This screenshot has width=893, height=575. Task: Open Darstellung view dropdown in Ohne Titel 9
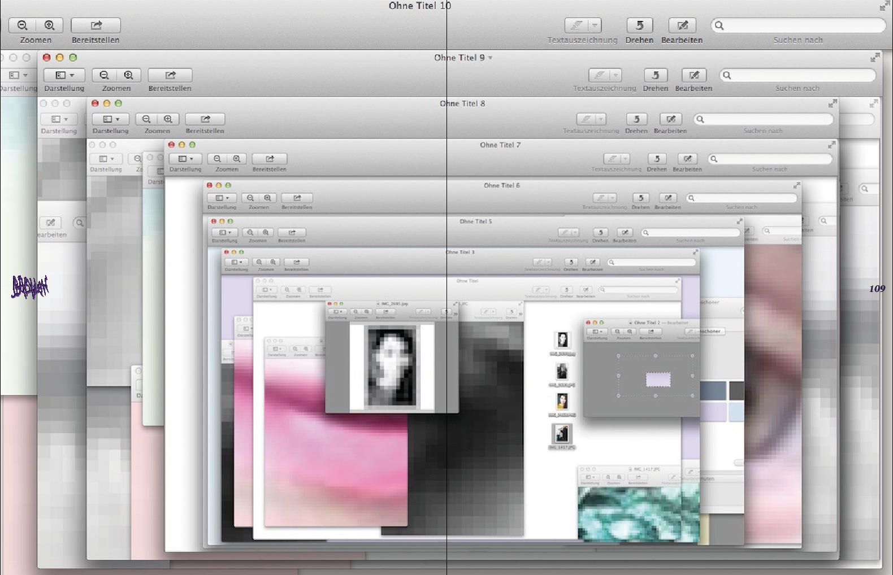[x=64, y=75]
